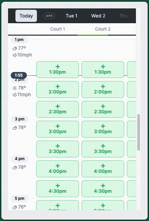Click the sunny weather icon at 2 pm
The image size is (149, 221).
click(x=15, y=88)
